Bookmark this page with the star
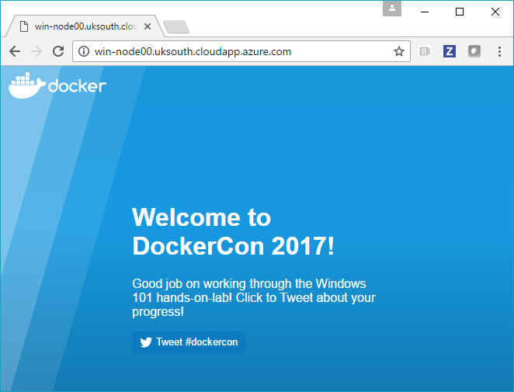514x392 pixels. 398,51
